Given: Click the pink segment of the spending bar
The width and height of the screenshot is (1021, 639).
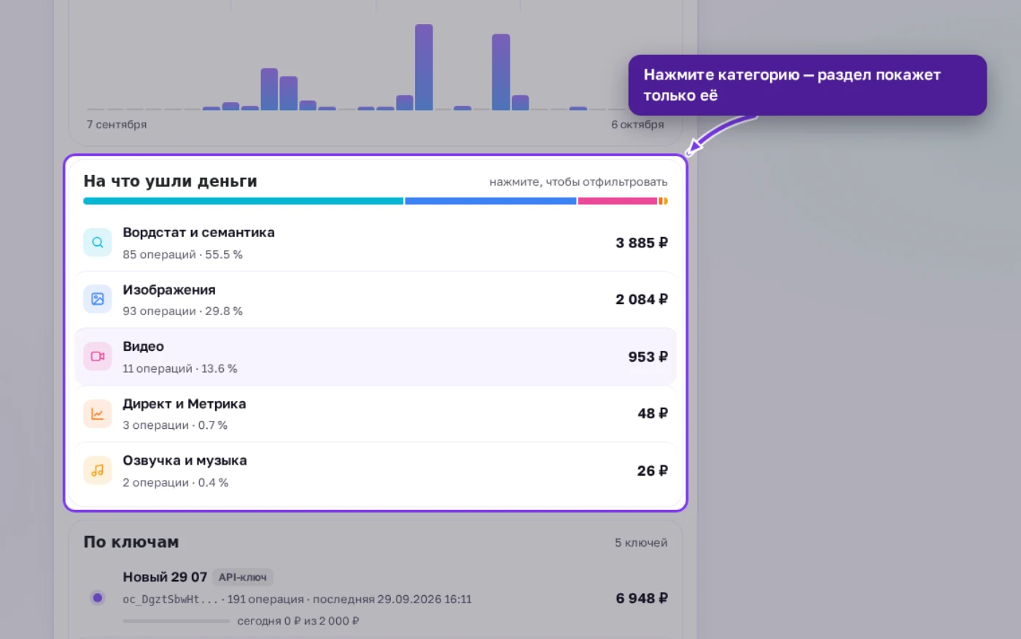Looking at the screenshot, I should [618, 201].
